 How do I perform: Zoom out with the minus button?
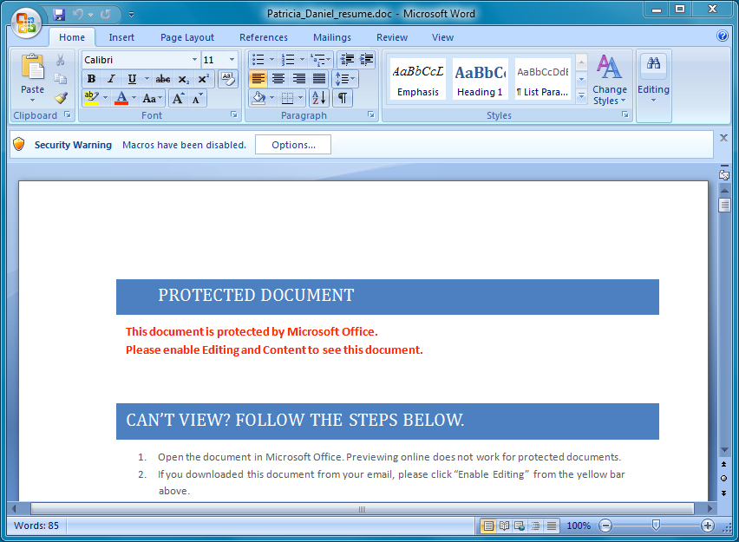coord(605,526)
